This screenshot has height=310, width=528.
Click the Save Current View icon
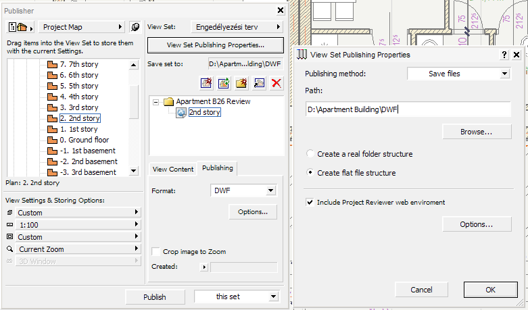point(206,83)
